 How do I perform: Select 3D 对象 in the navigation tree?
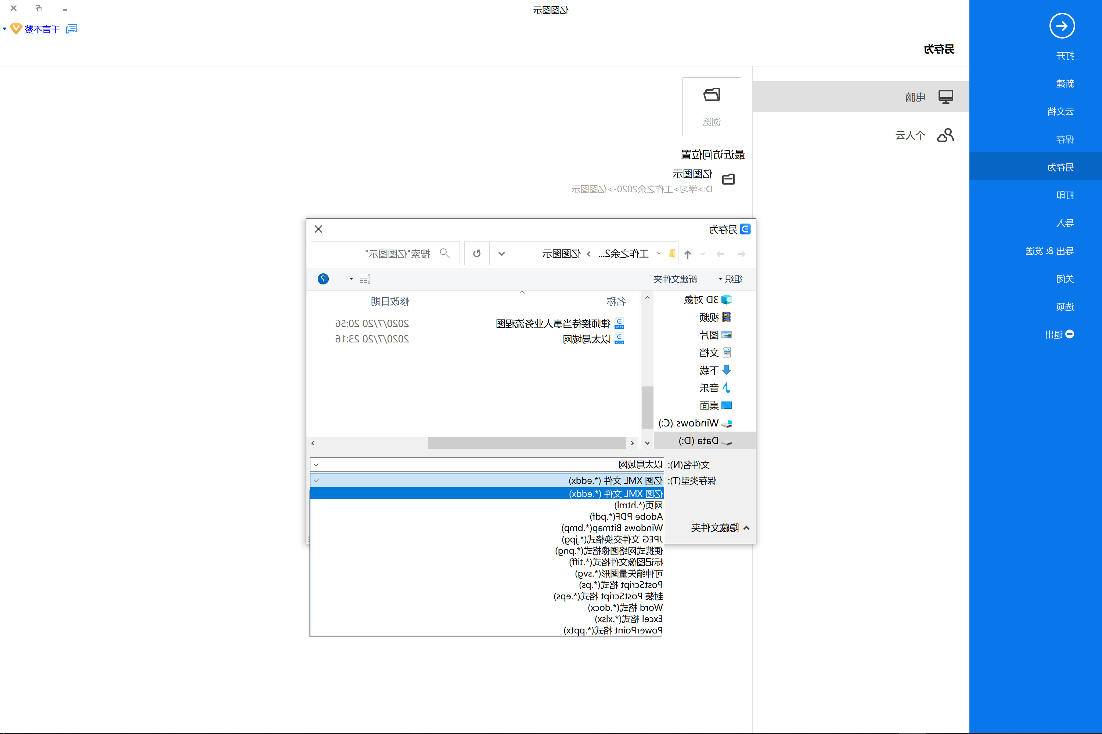pyautogui.click(x=707, y=299)
